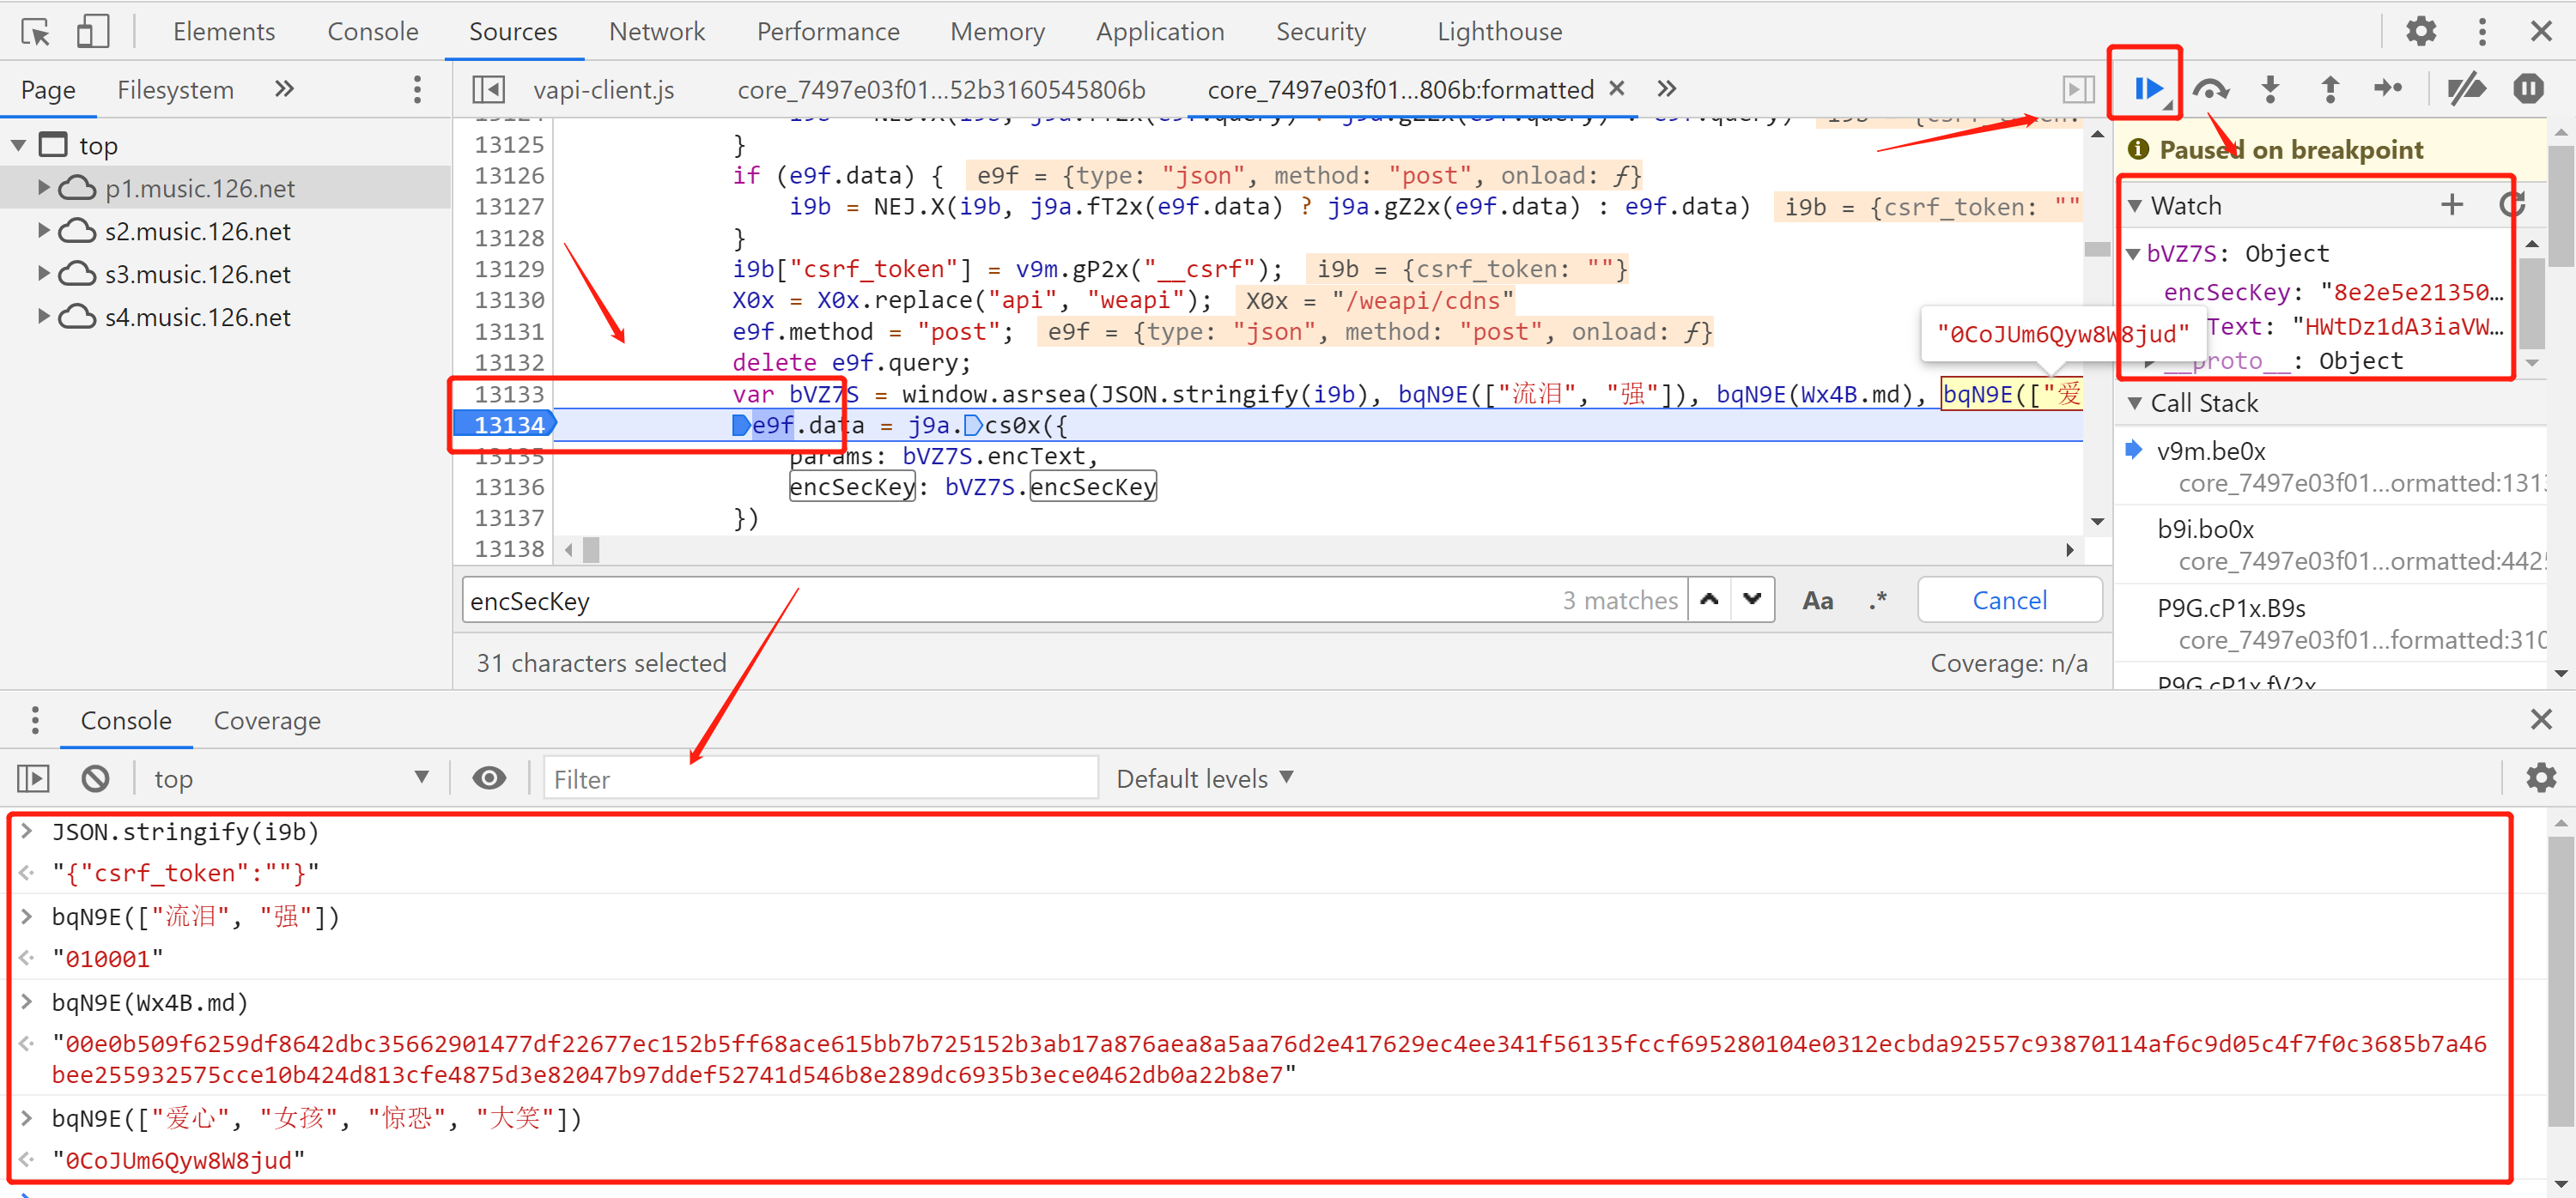Go to next search match
The image size is (2576, 1198).
1752,600
